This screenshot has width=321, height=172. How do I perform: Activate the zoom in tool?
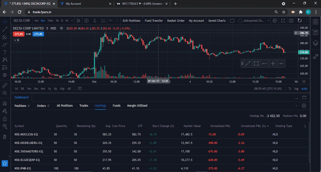click(5, 93)
